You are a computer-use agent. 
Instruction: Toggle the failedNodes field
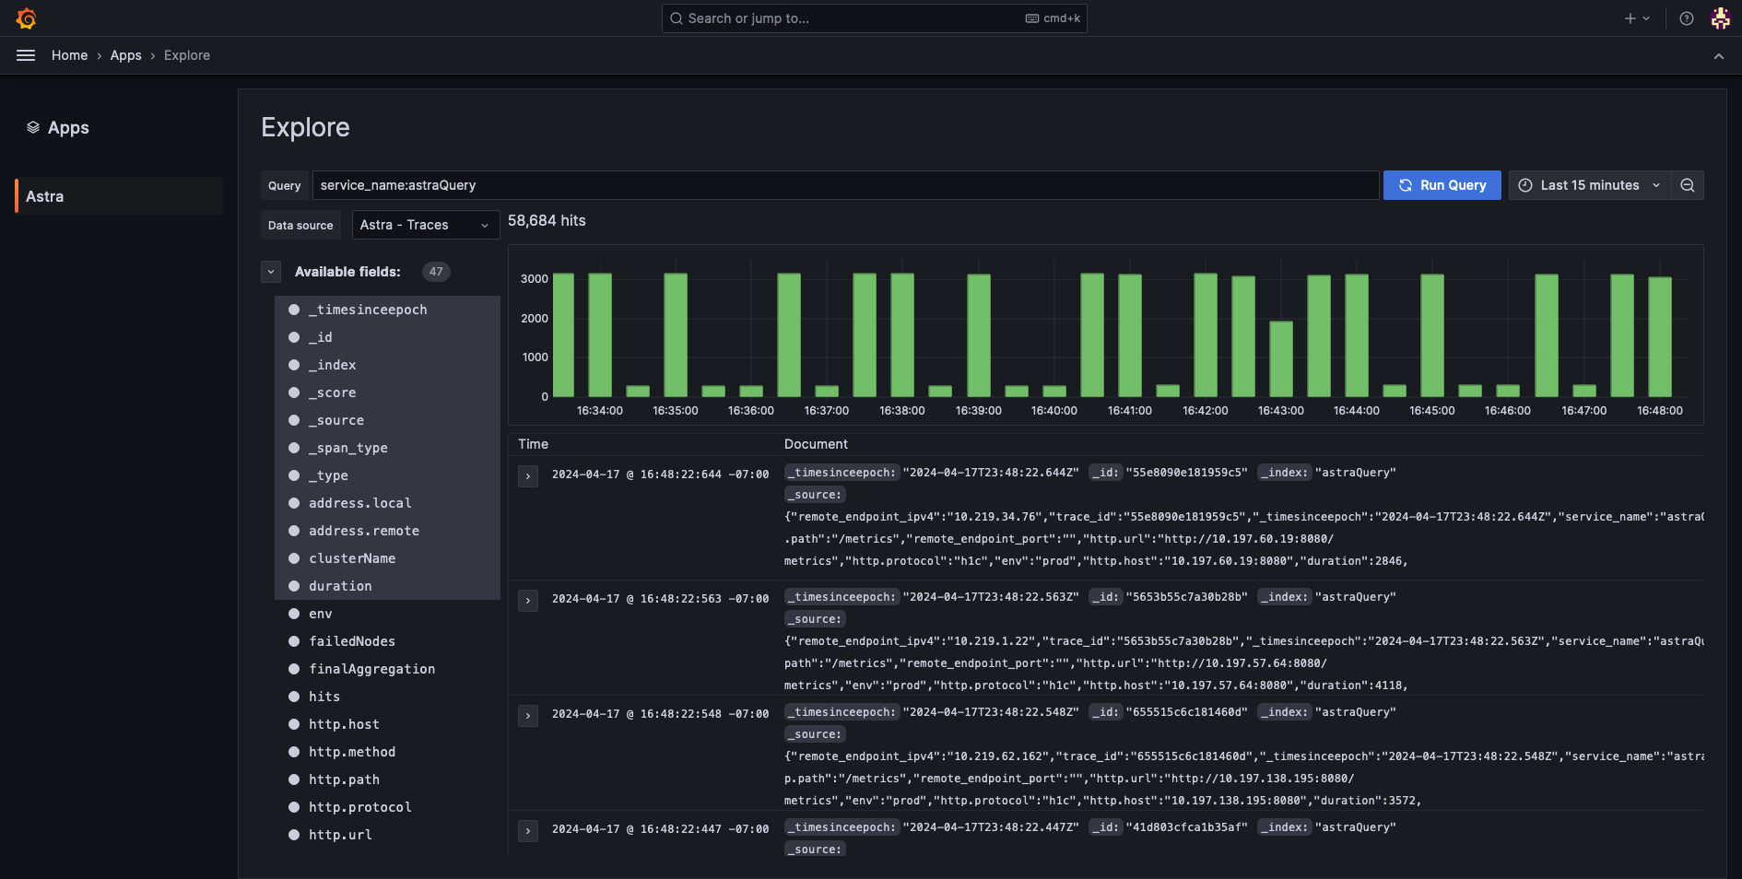(387, 641)
